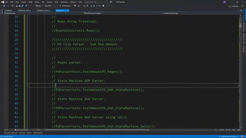Open the Any CPU platform dropdown

tap(51, 6)
